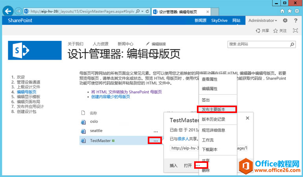Open the 网站 link
303x177 pixels.
point(236,20)
